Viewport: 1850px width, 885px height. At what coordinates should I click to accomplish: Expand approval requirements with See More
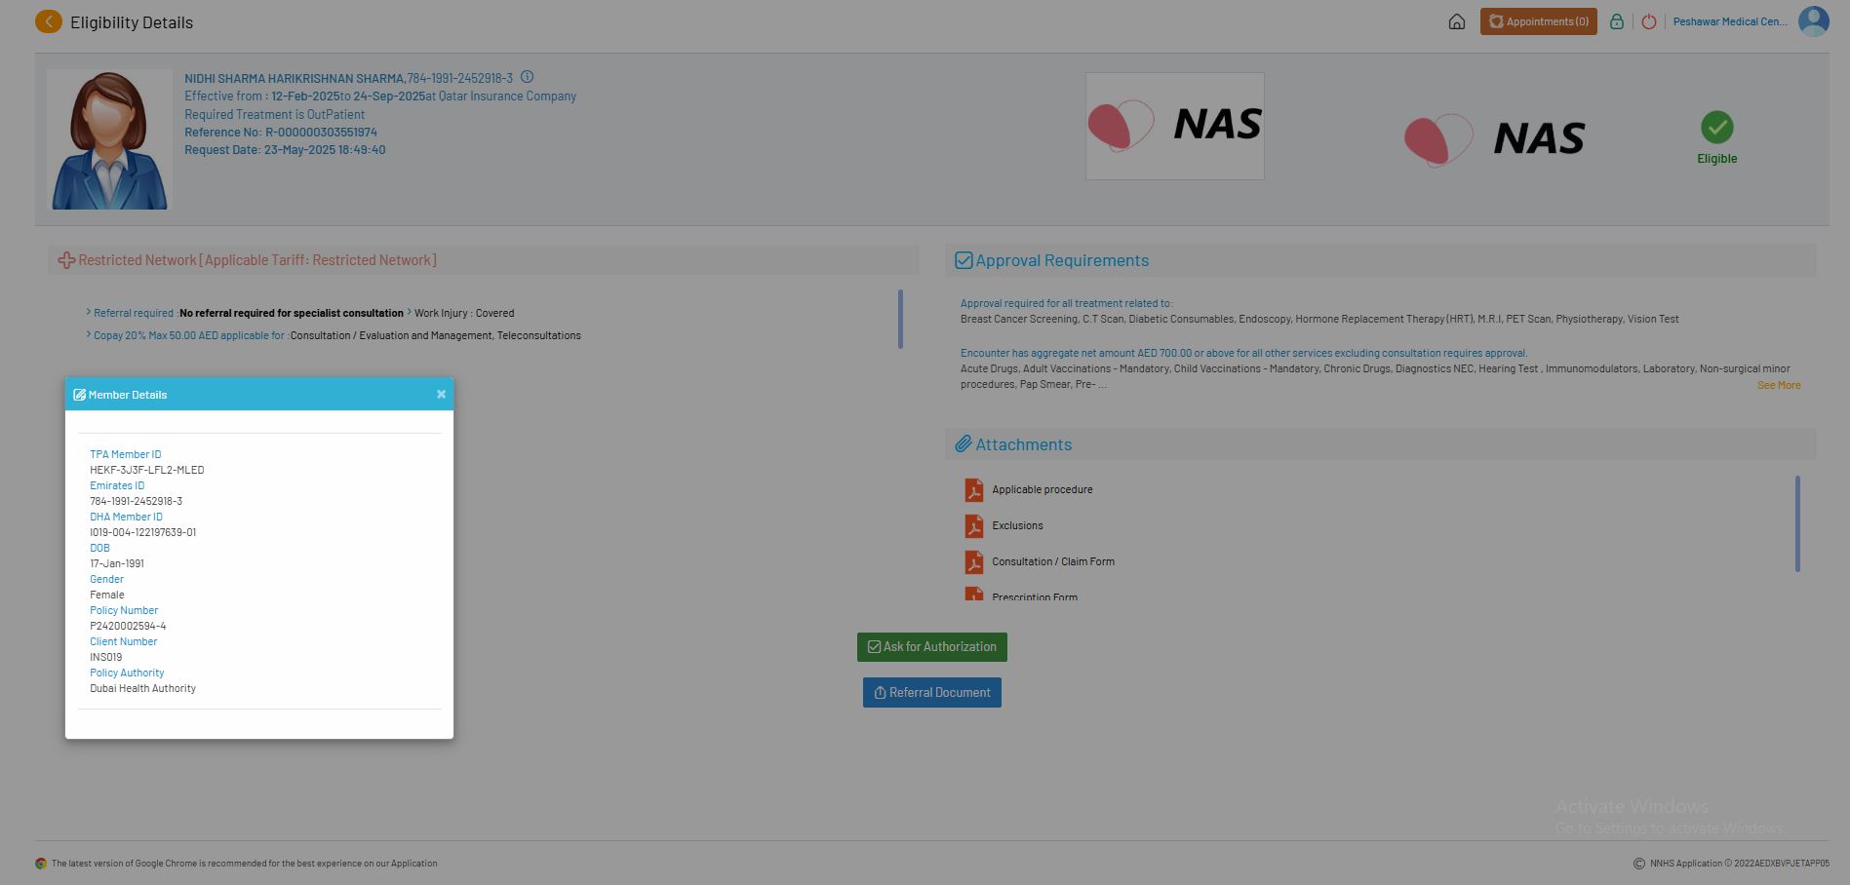pyautogui.click(x=1778, y=385)
